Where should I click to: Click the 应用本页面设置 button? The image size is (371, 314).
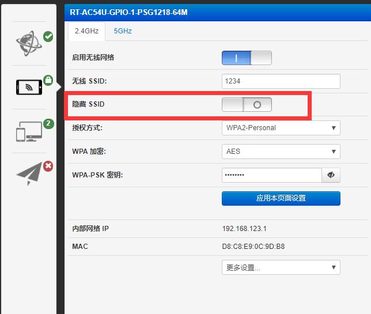[281, 198]
